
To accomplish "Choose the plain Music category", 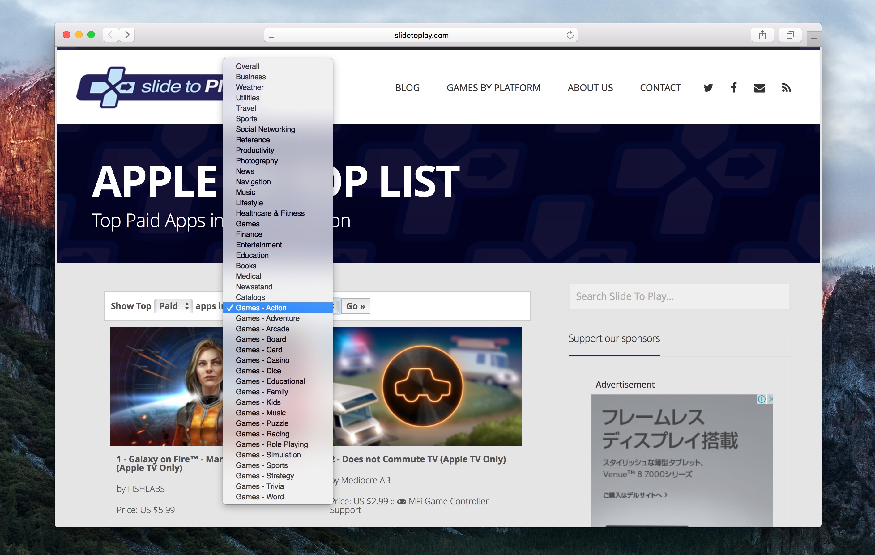I will [278, 192].
